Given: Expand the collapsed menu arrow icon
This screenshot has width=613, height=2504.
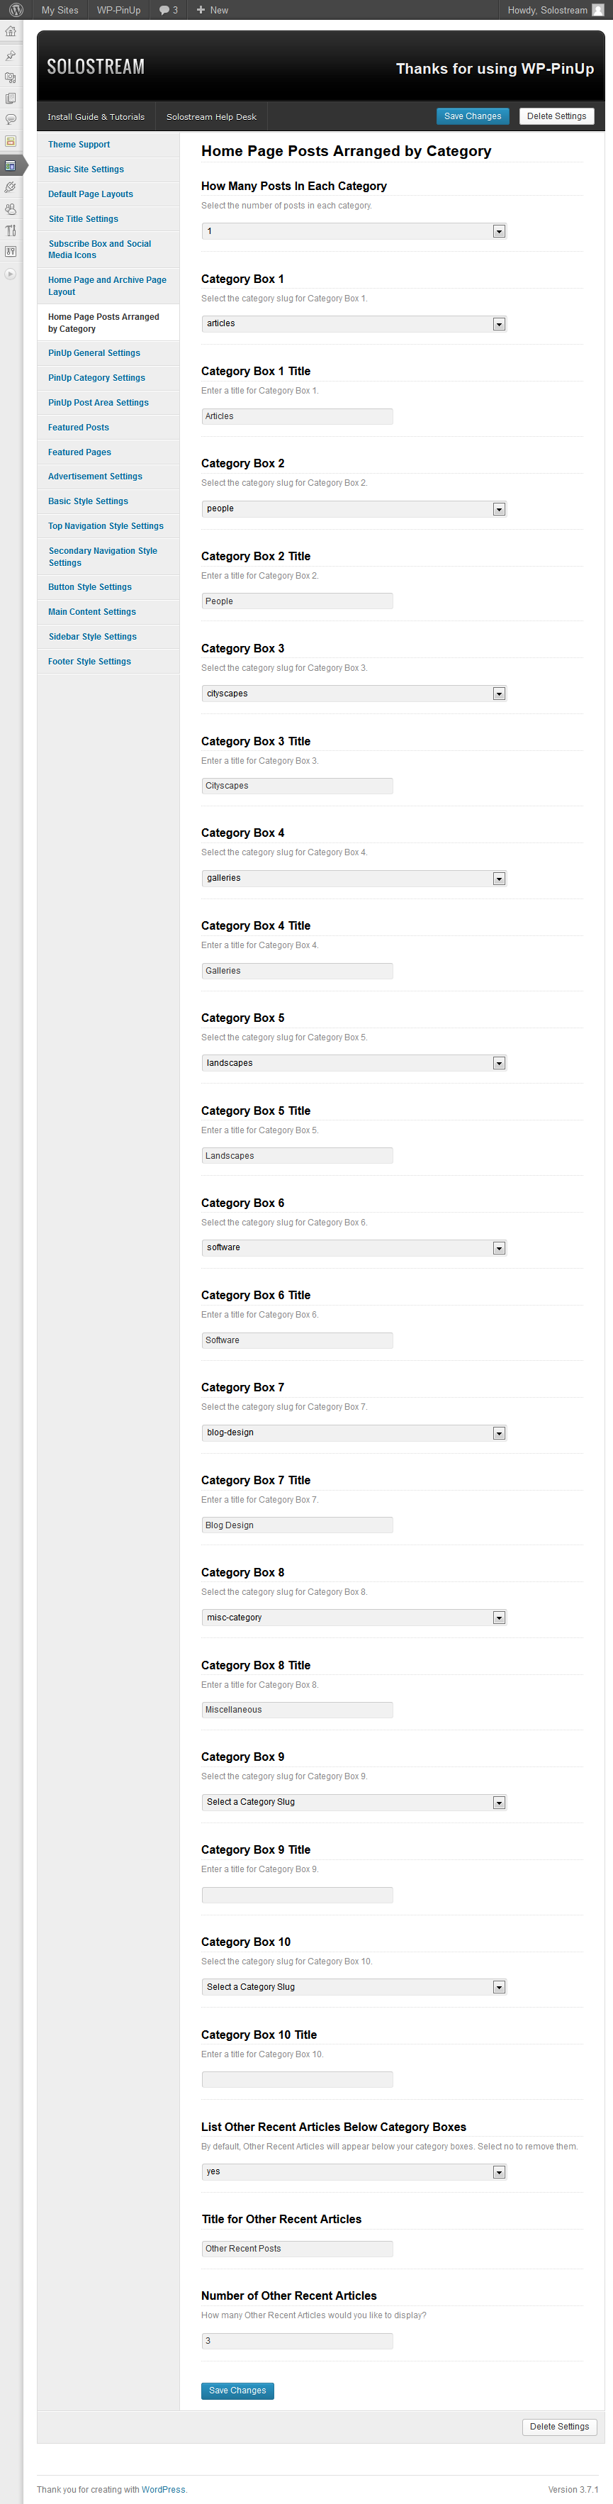Looking at the screenshot, I should pyautogui.click(x=11, y=274).
